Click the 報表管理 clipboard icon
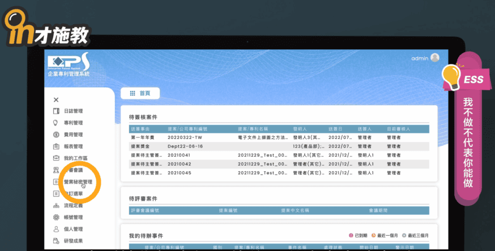The height and width of the screenshot is (251, 495). point(56,146)
